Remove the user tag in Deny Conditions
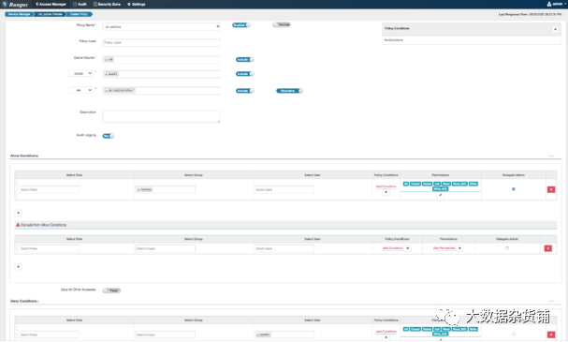The image size is (568, 342). 258,335
